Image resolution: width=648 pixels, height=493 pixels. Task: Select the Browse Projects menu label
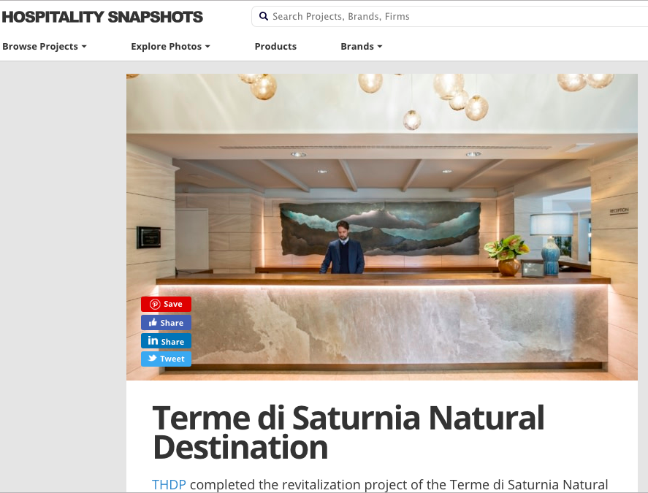40,46
